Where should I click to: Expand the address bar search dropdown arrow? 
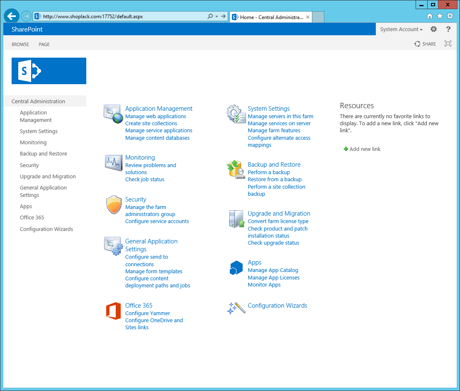pyautogui.click(x=217, y=17)
